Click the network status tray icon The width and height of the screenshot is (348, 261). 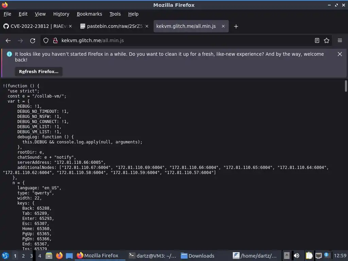point(318,256)
